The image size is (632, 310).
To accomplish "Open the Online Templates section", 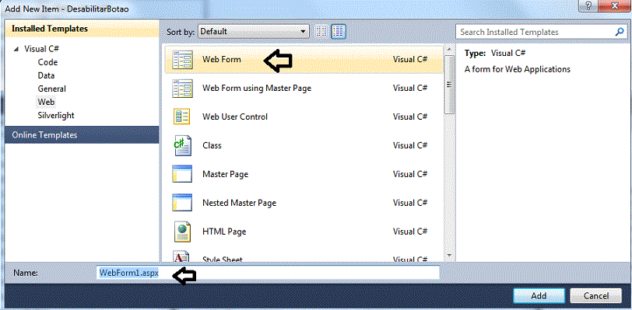I will click(82, 135).
